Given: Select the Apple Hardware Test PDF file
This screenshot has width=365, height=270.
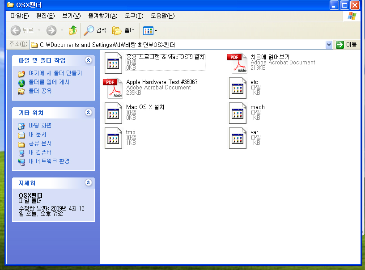Looking at the screenshot, I should [113, 88].
